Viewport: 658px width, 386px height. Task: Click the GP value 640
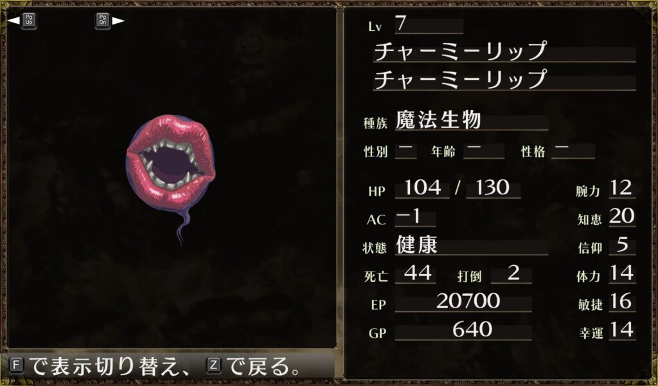[x=463, y=330]
